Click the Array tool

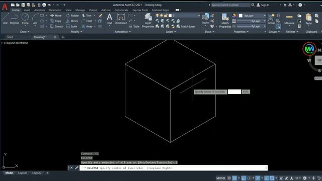point(87,26)
